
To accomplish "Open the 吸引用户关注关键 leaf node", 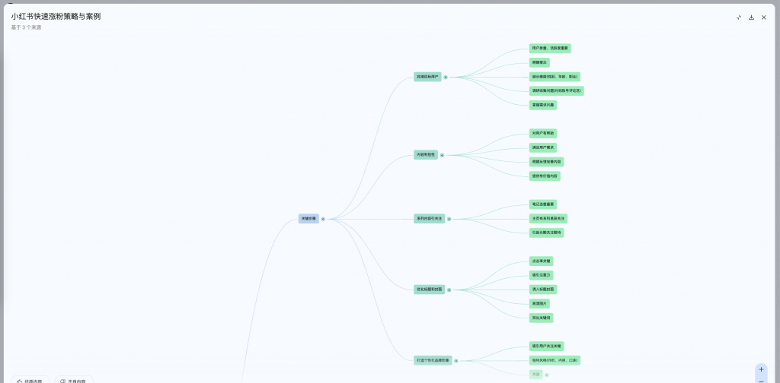I will click(547, 347).
